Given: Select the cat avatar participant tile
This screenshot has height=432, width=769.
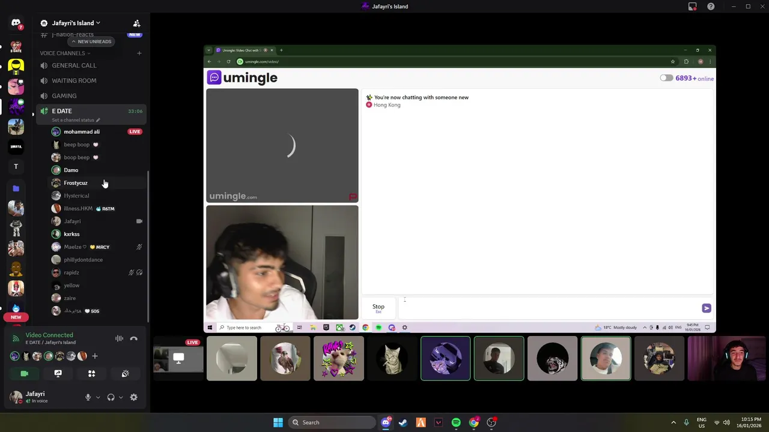Looking at the screenshot, I should [392, 359].
